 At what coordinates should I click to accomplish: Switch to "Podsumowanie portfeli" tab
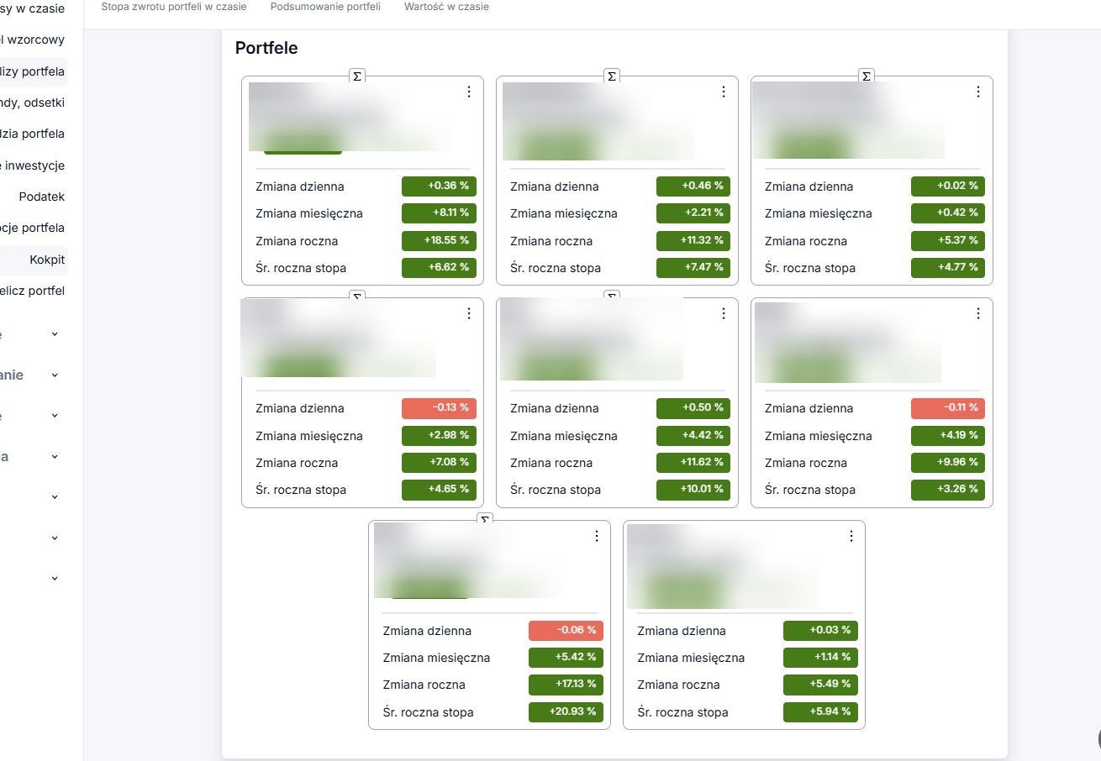(325, 7)
